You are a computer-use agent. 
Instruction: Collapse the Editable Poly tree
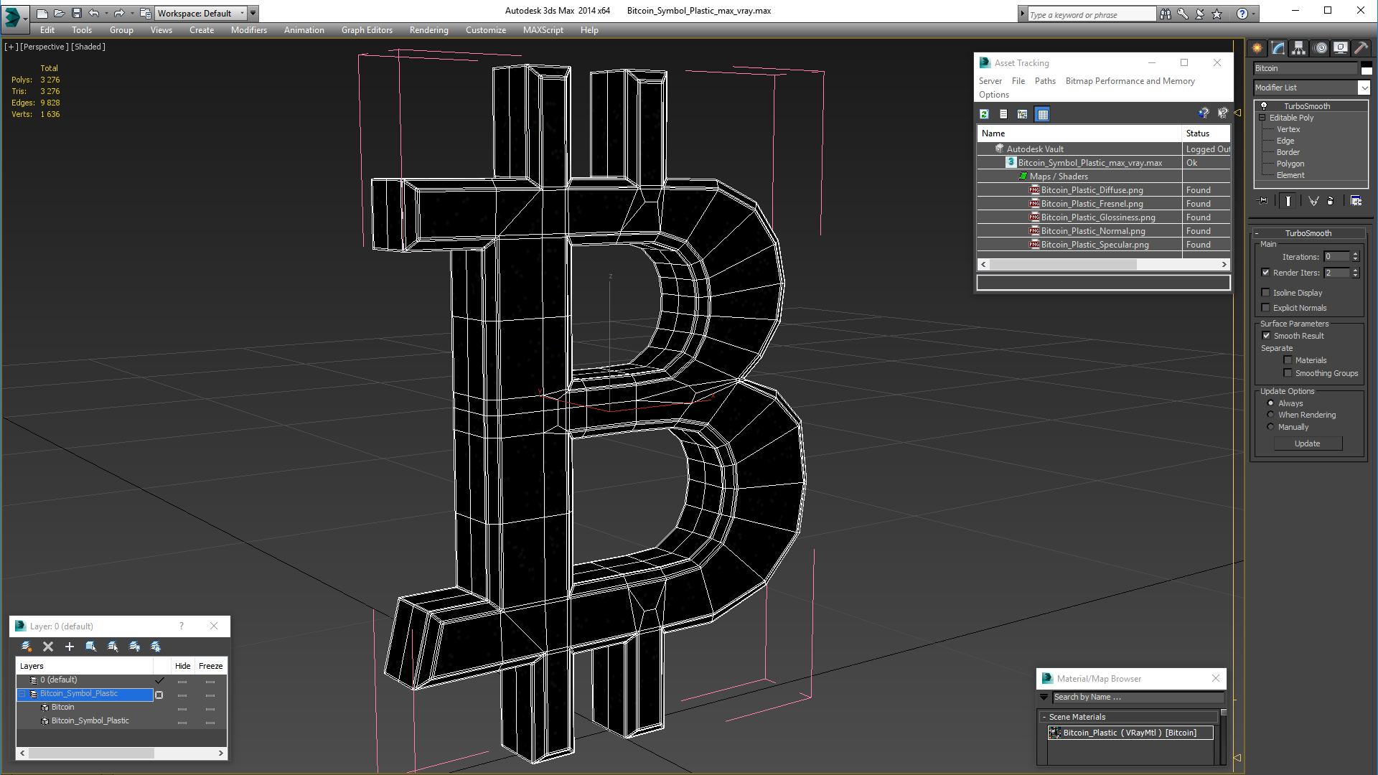[1262, 118]
